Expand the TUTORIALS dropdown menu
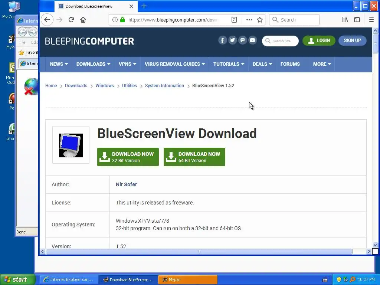The image size is (380, 285). tap(229, 64)
